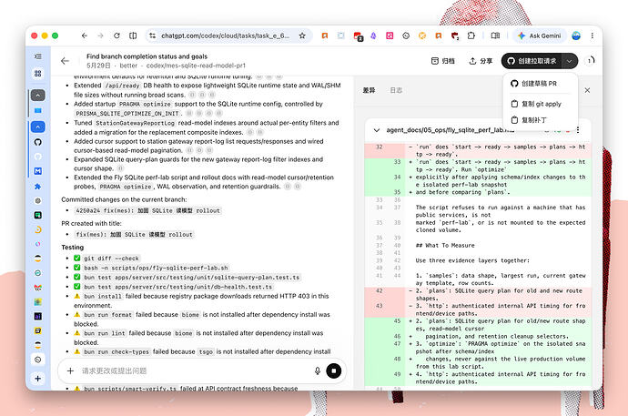628x416 pixels.
Task: Reload the page with the refresh icon
Action: (x=116, y=36)
